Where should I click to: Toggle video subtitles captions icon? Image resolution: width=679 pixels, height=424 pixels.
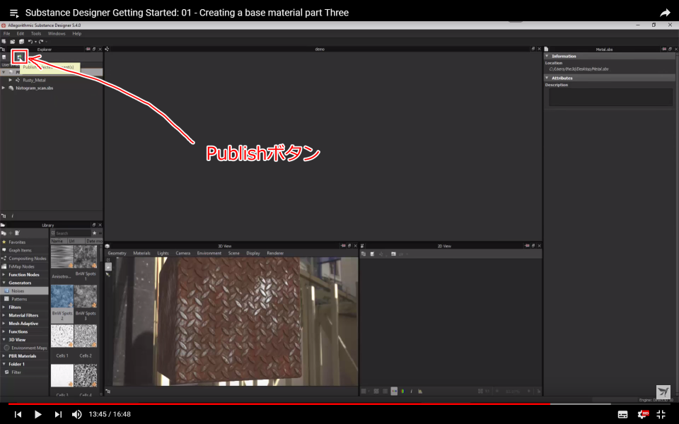(x=622, y=415)
